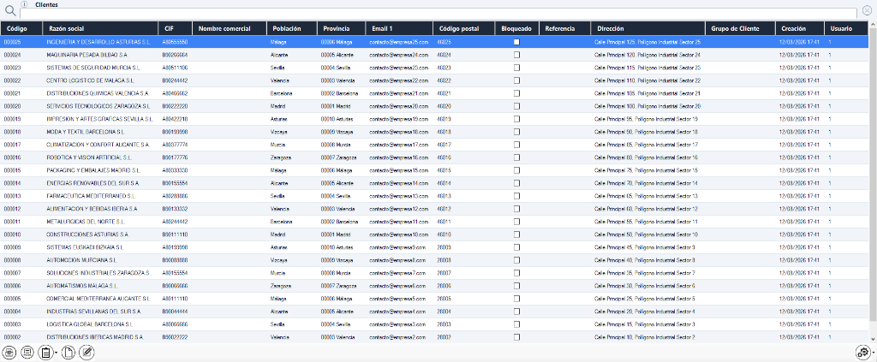This screenshot has height=362, width=877.
Task: Open the gear settings icon at bottom right
Action: click(863, 352)
